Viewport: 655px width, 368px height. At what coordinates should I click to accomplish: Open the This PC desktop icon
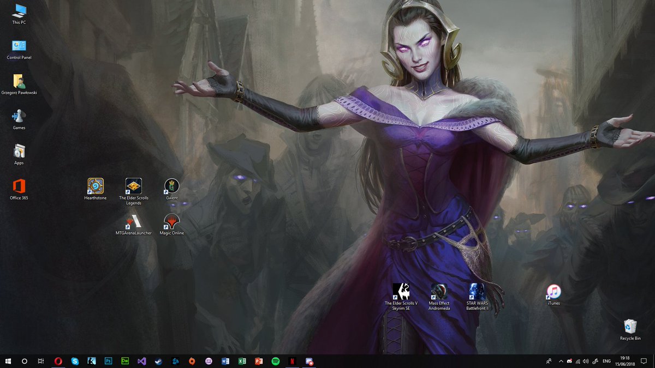coord(19,14)
